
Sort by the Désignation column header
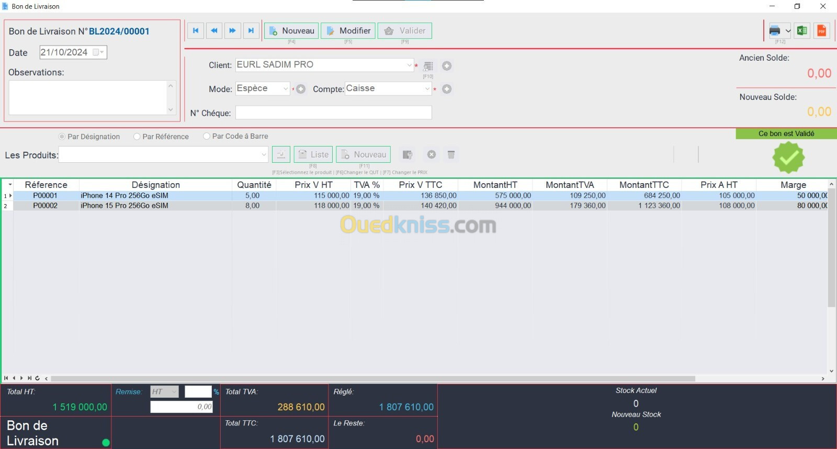(x=155, y=185)
